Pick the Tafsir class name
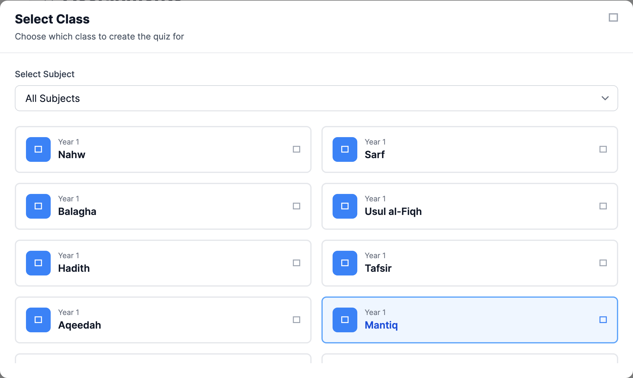 pyautogui.click(x=378, y=268)
